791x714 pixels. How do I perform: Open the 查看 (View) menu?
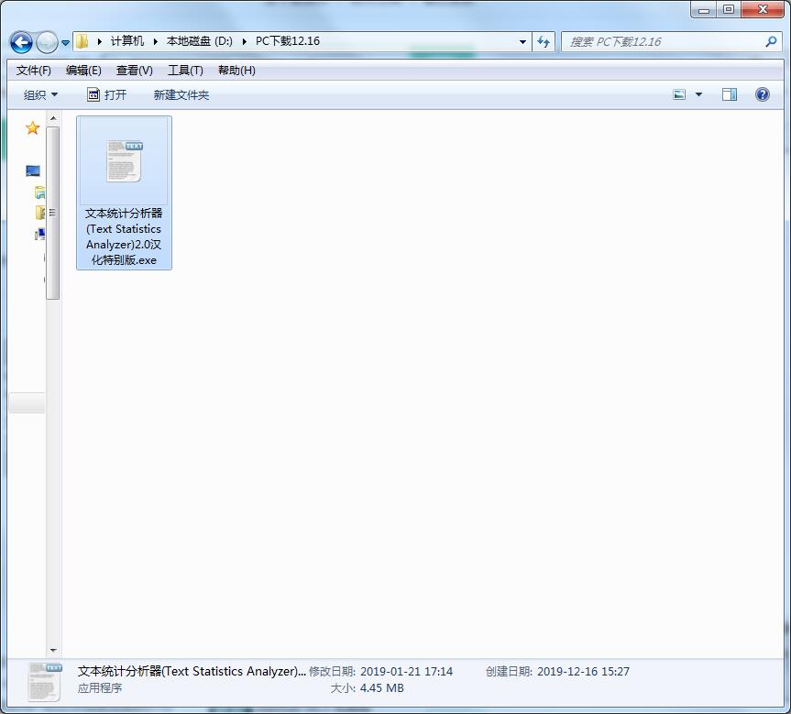click(133, 70)
